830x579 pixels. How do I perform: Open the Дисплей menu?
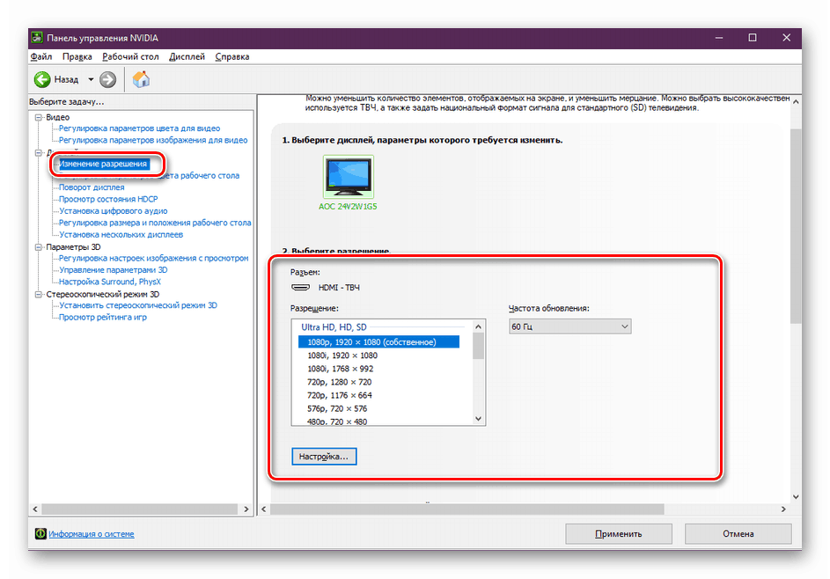click(x=187, y=56)
